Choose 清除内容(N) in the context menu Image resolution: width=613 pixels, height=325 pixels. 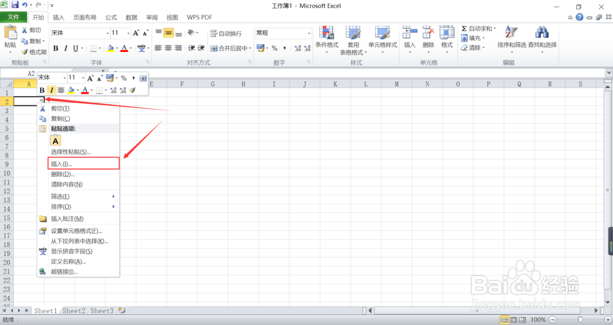78,184
